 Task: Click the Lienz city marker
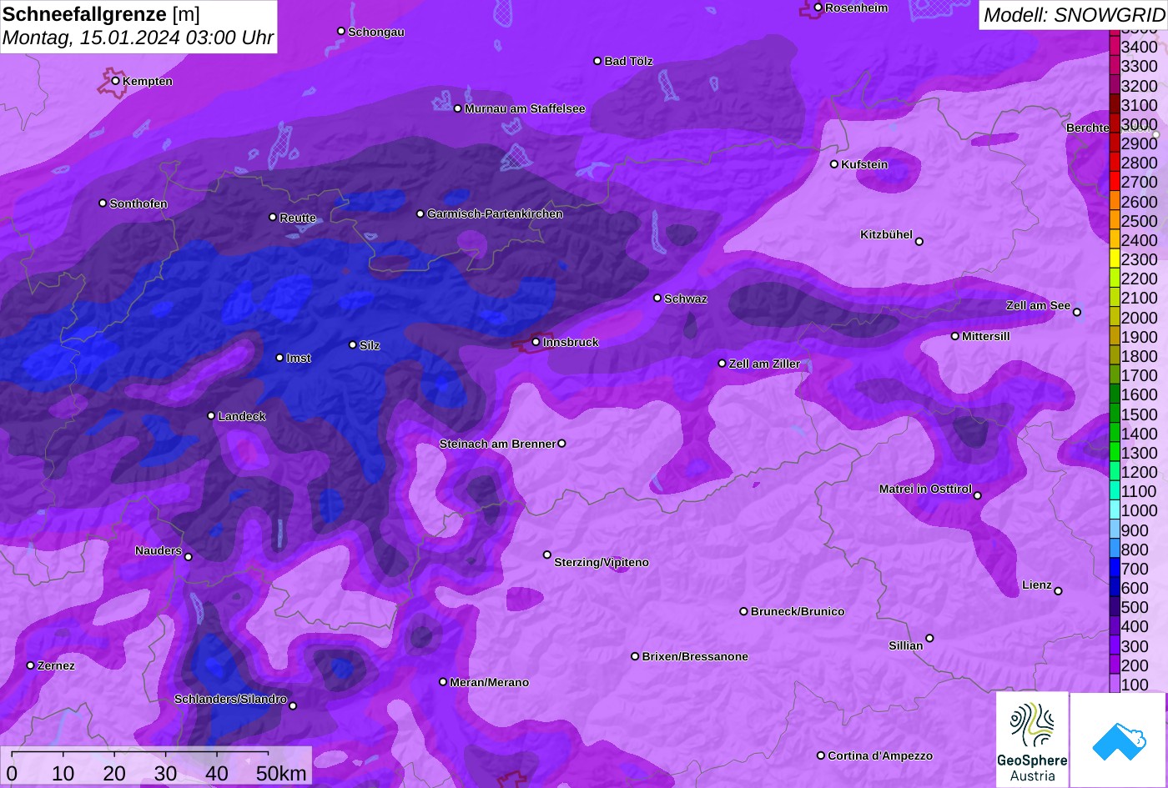(1058, 591)
